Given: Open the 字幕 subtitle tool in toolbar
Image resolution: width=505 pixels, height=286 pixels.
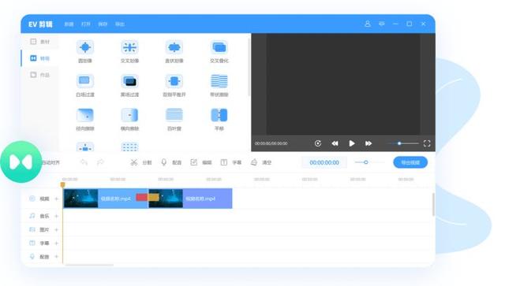Looking at the screenshot, I should point(231,162).
